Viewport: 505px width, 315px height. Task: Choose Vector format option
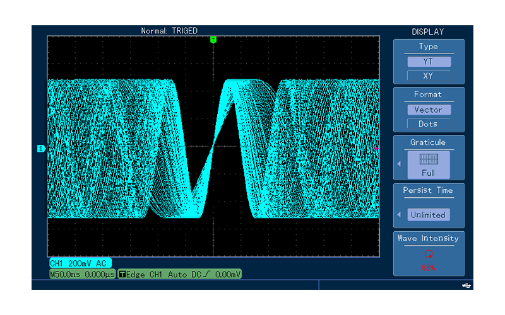tap(429, 110)
